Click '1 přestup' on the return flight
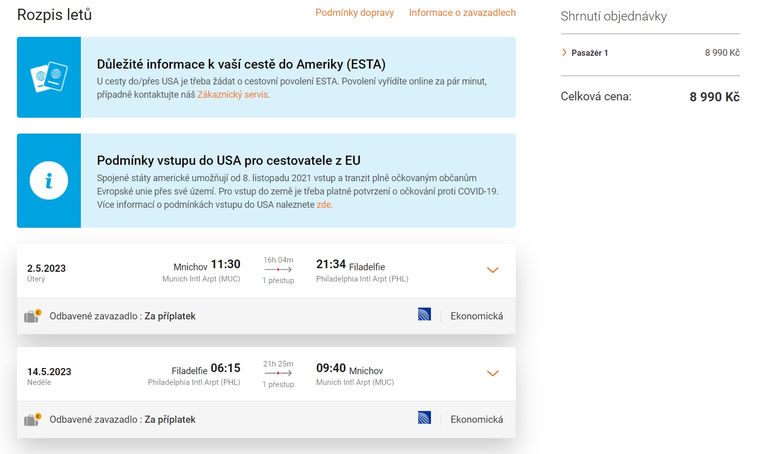 [x=278, y=384]
